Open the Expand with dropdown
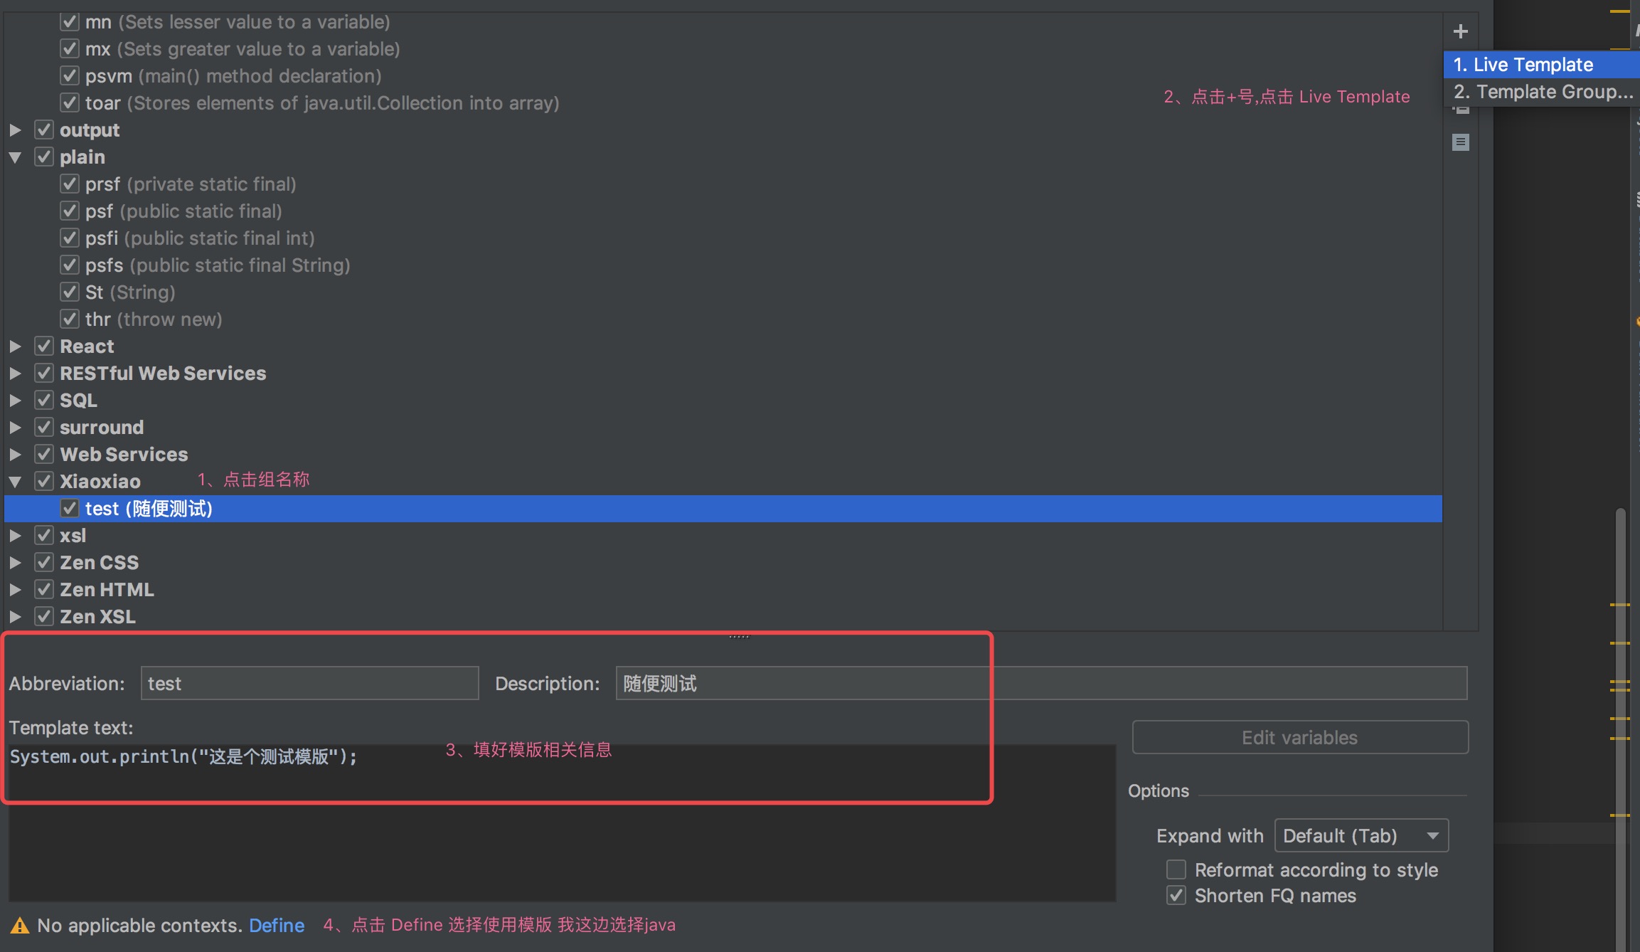The image size is (1640, 952). coord(1361,835)
